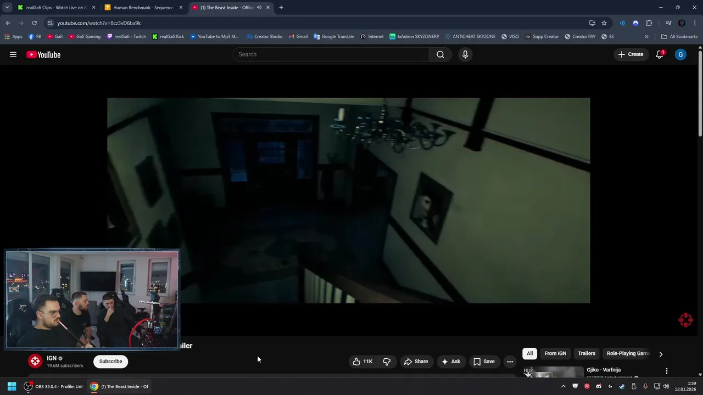Open realGafi Kick bookmark
703x395 pixels.
tap(168, 37)
